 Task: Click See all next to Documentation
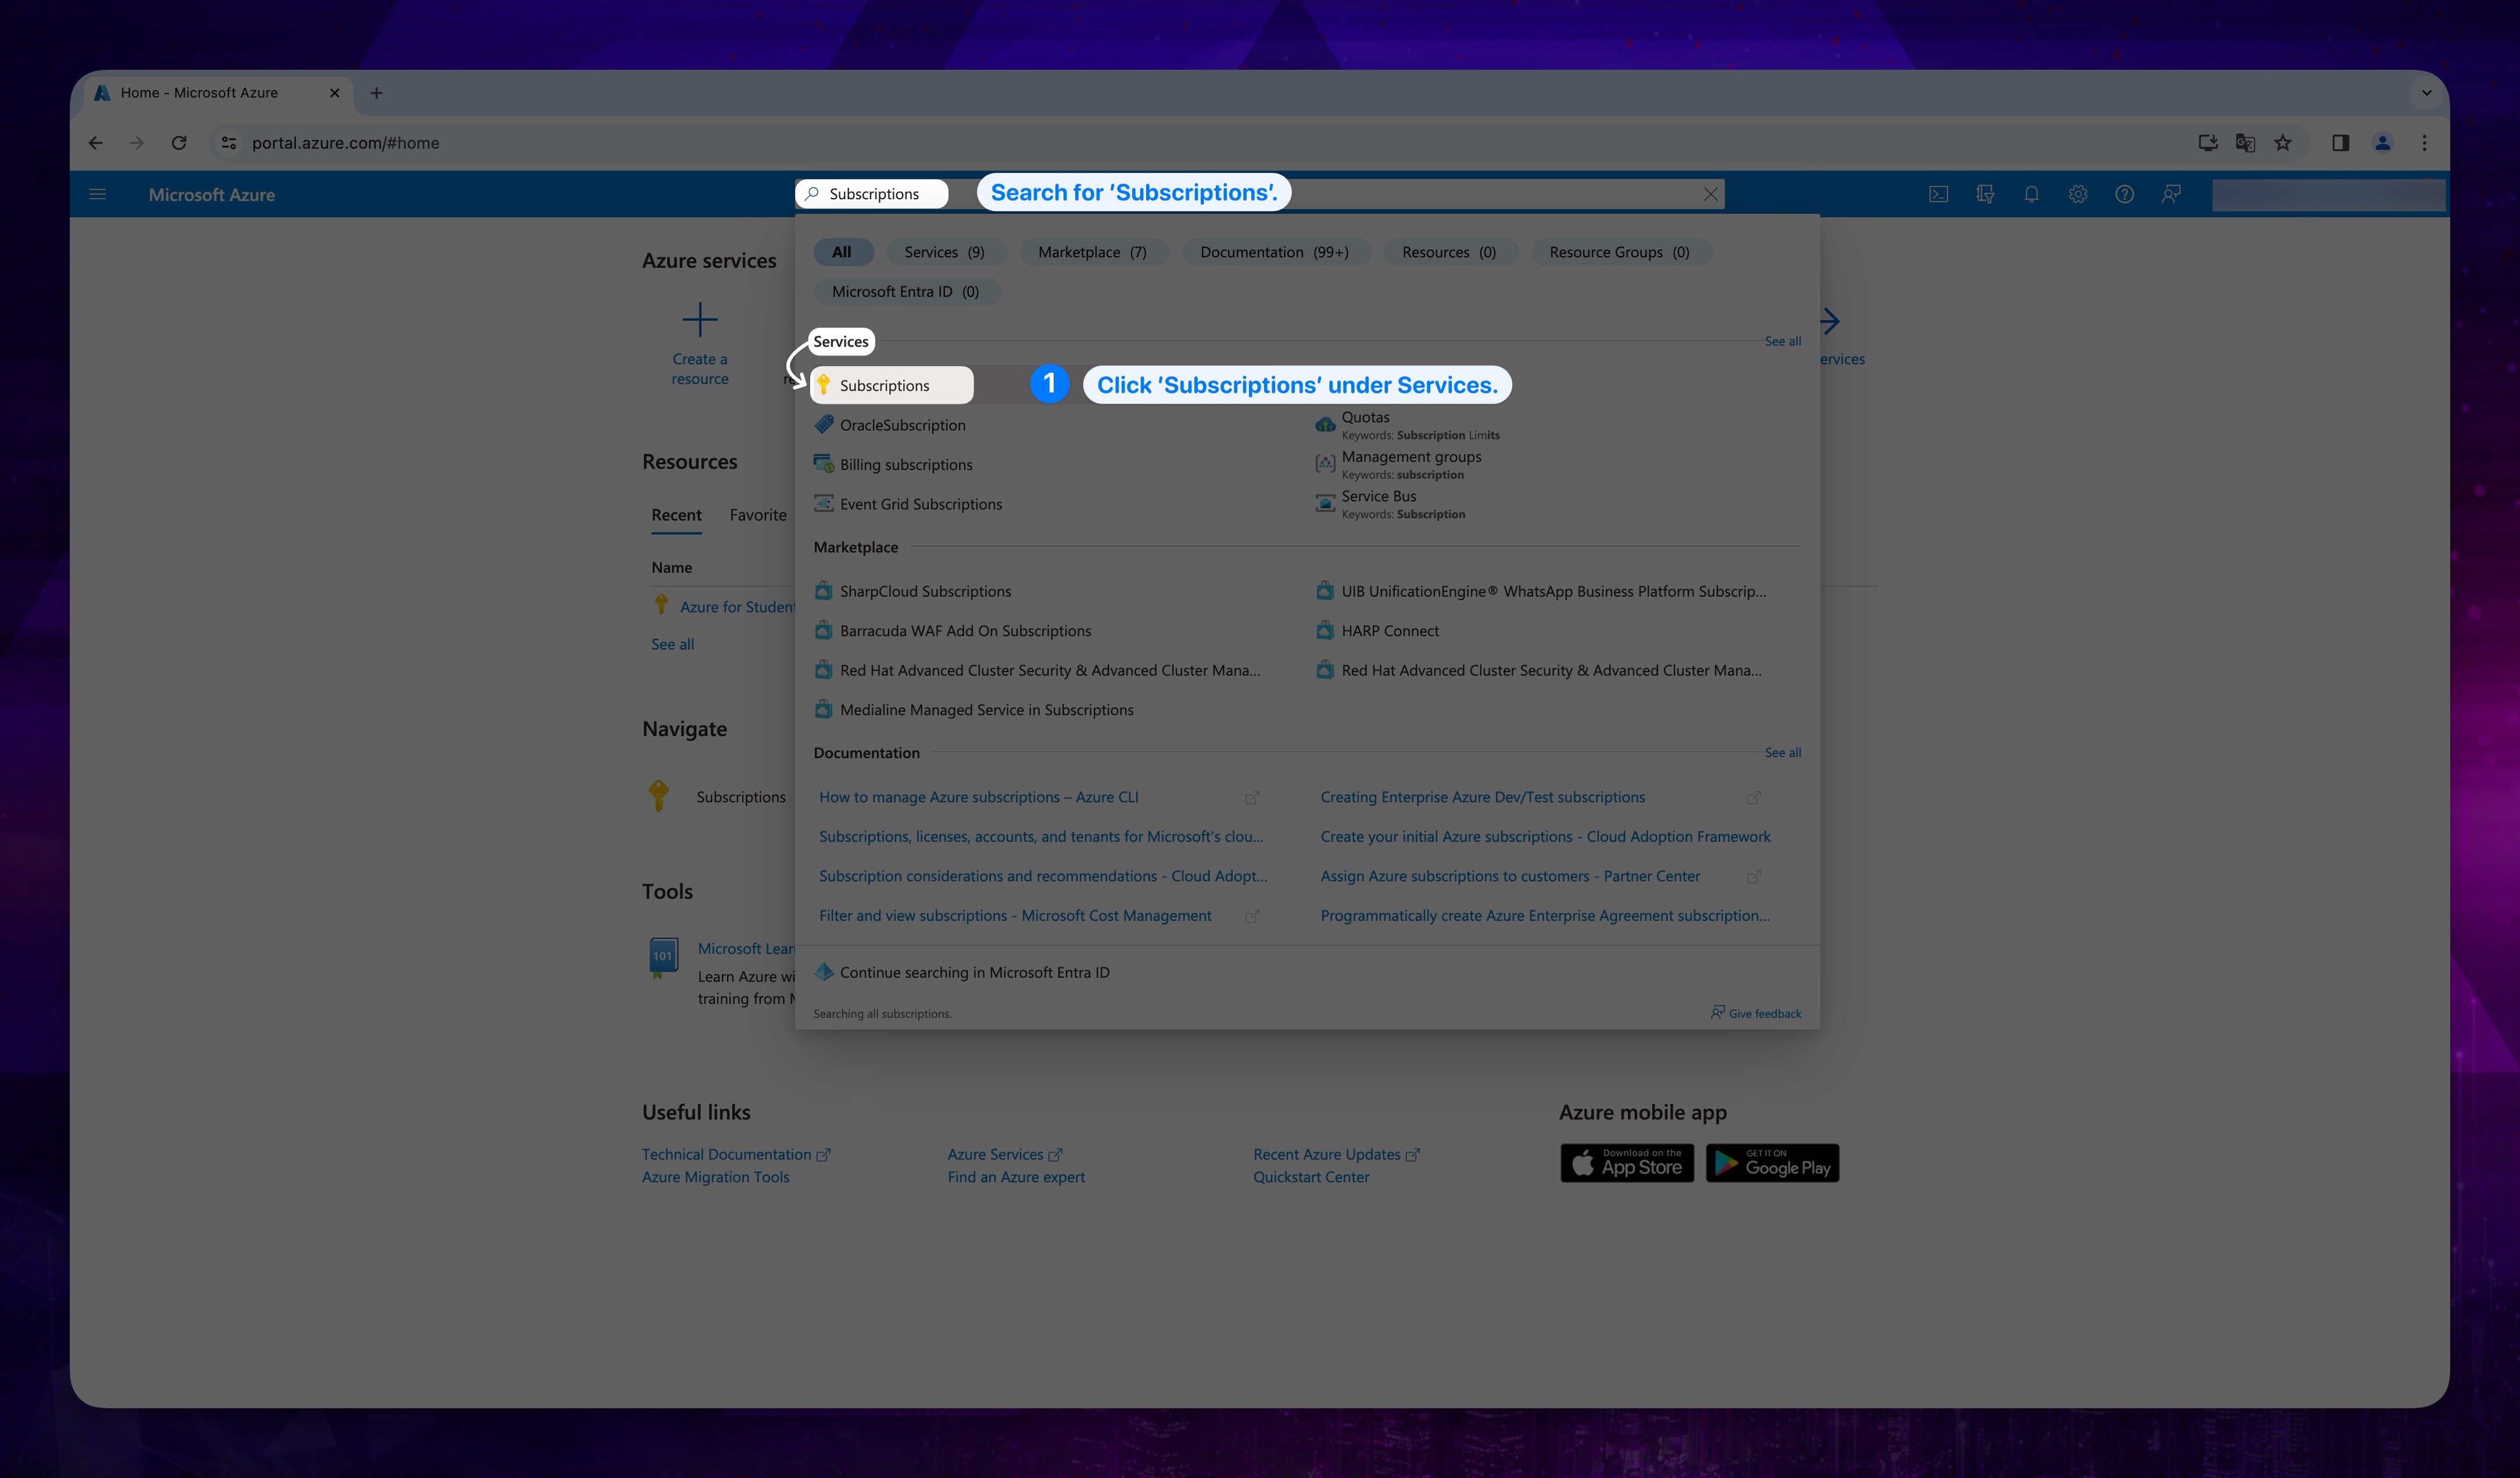[1782, 752]
